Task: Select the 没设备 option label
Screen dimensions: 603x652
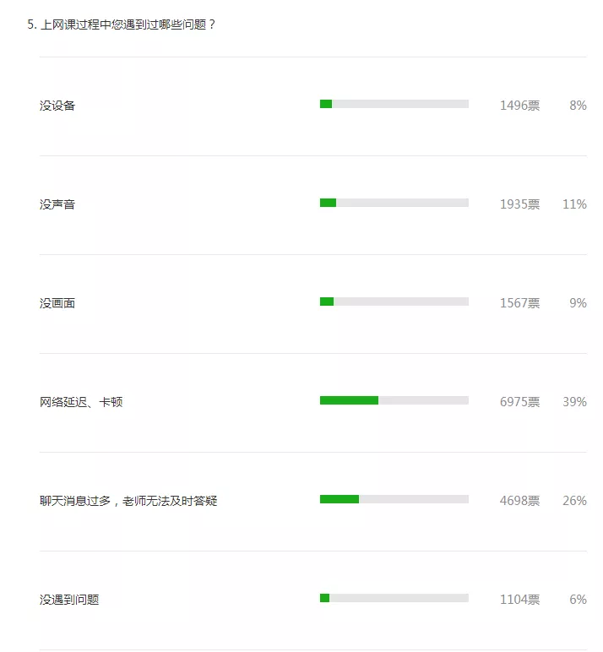Action: pos(57,106)
